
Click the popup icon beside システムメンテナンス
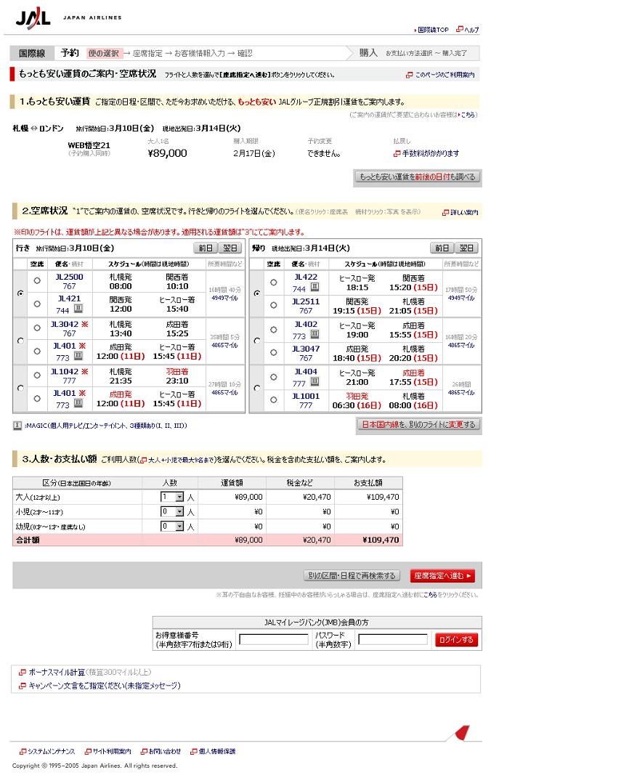(x=23, y=752)
